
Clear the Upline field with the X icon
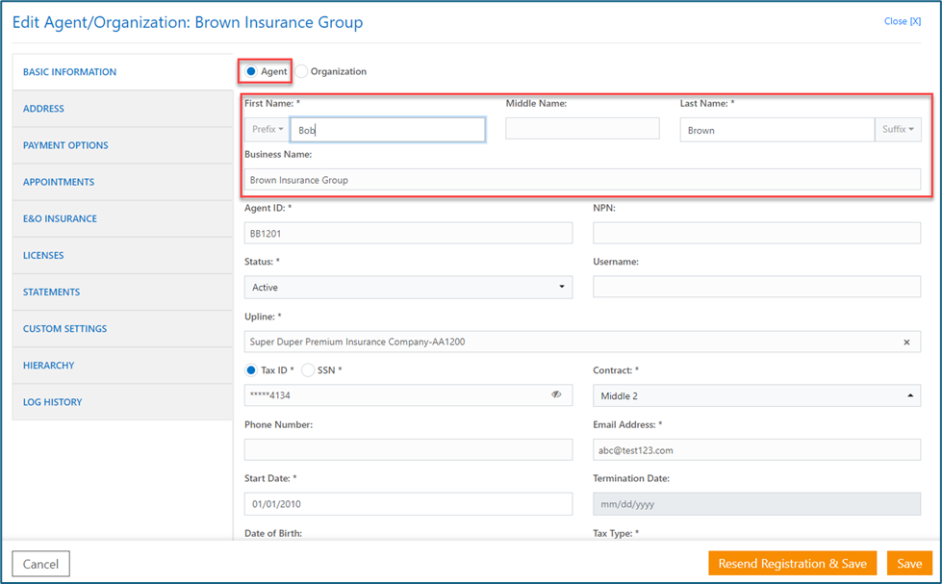[906, 342]
